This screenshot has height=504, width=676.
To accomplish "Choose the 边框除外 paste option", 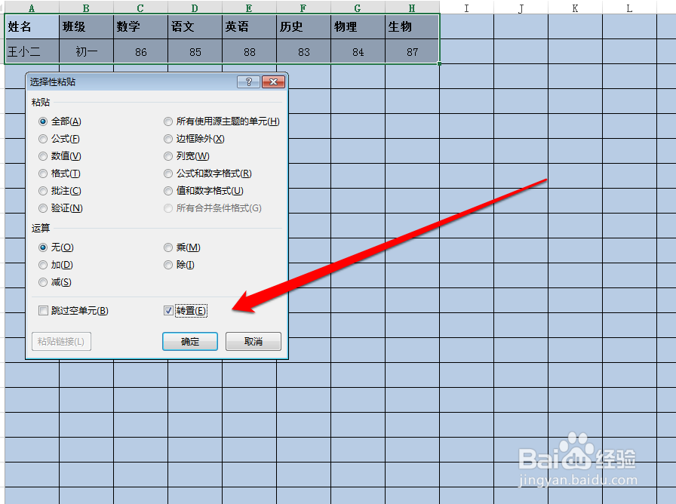I will 167,138.
